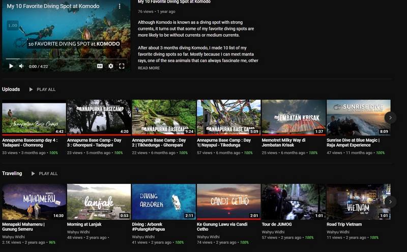Open title 'Sunrise Dive at Blue Magic | Raja Ampat Experience'

(353, 143)
